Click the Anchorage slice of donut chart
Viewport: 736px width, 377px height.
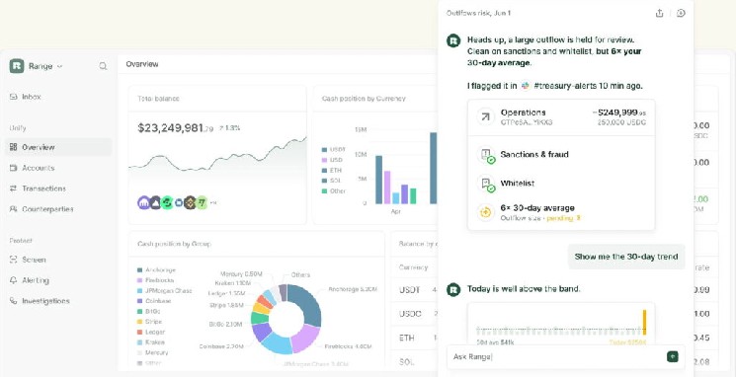(307, 305)
